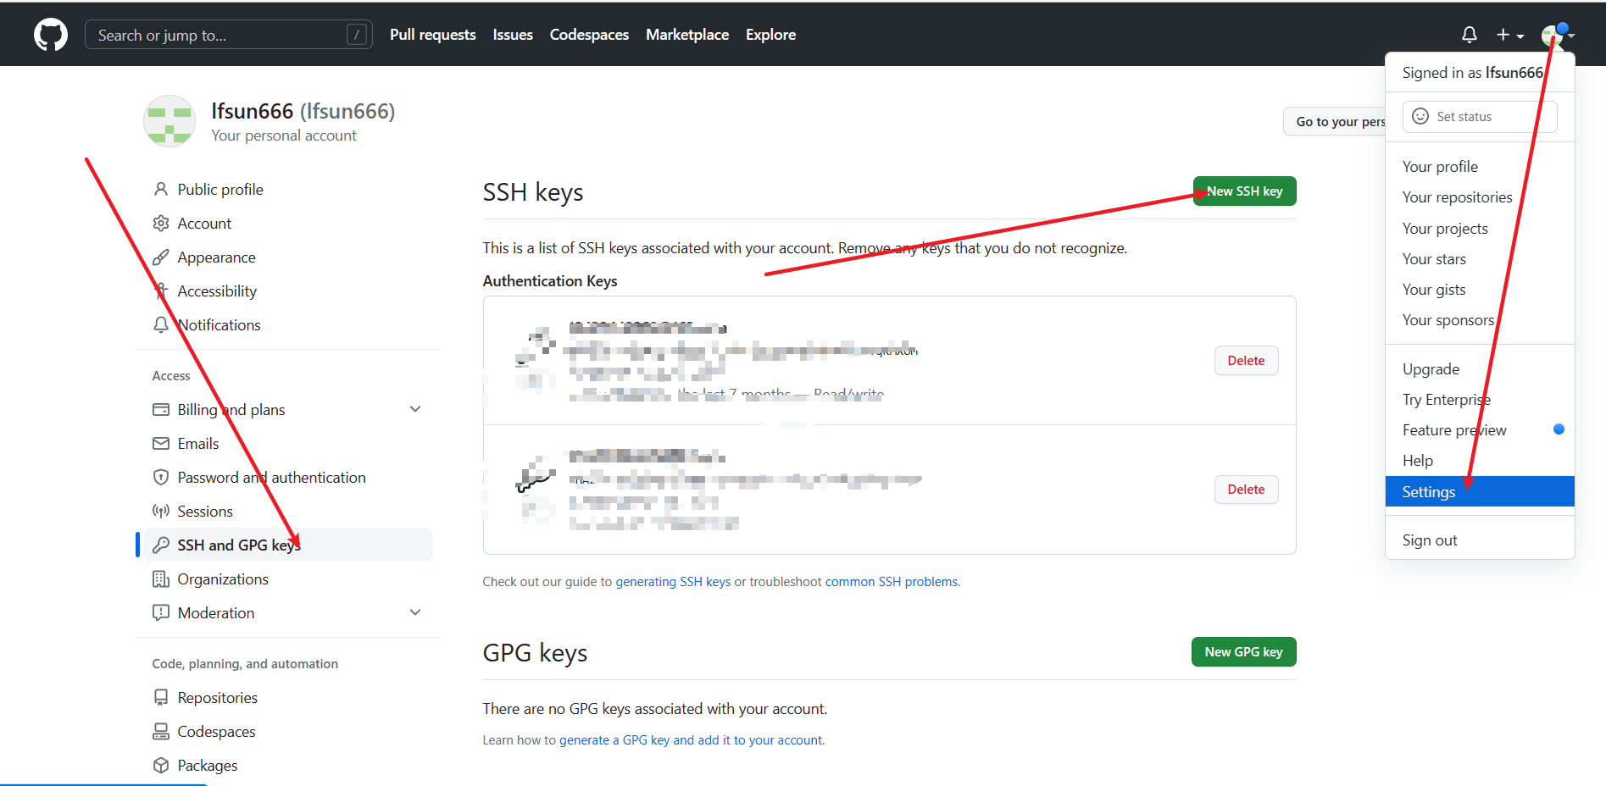Expand the Moderation section
The height and width of the screenshot is (786, 1606).
415,612
